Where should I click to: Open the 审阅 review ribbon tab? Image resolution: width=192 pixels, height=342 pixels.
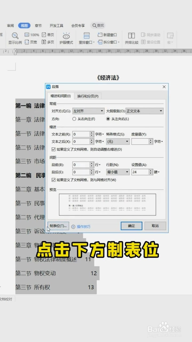coord(10,26)
